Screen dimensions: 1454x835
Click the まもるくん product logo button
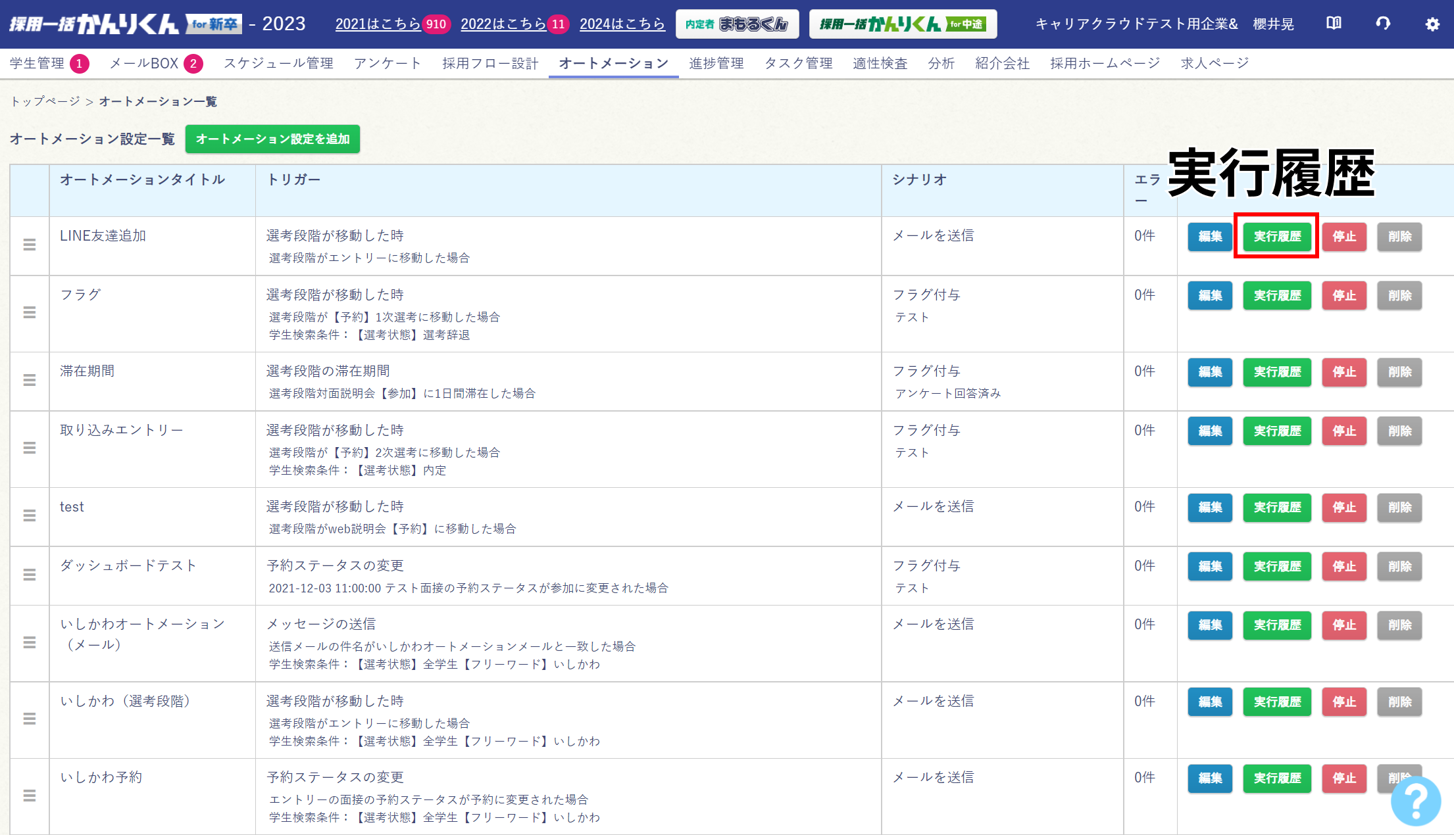pyautogui.click(x=737, y=24)
